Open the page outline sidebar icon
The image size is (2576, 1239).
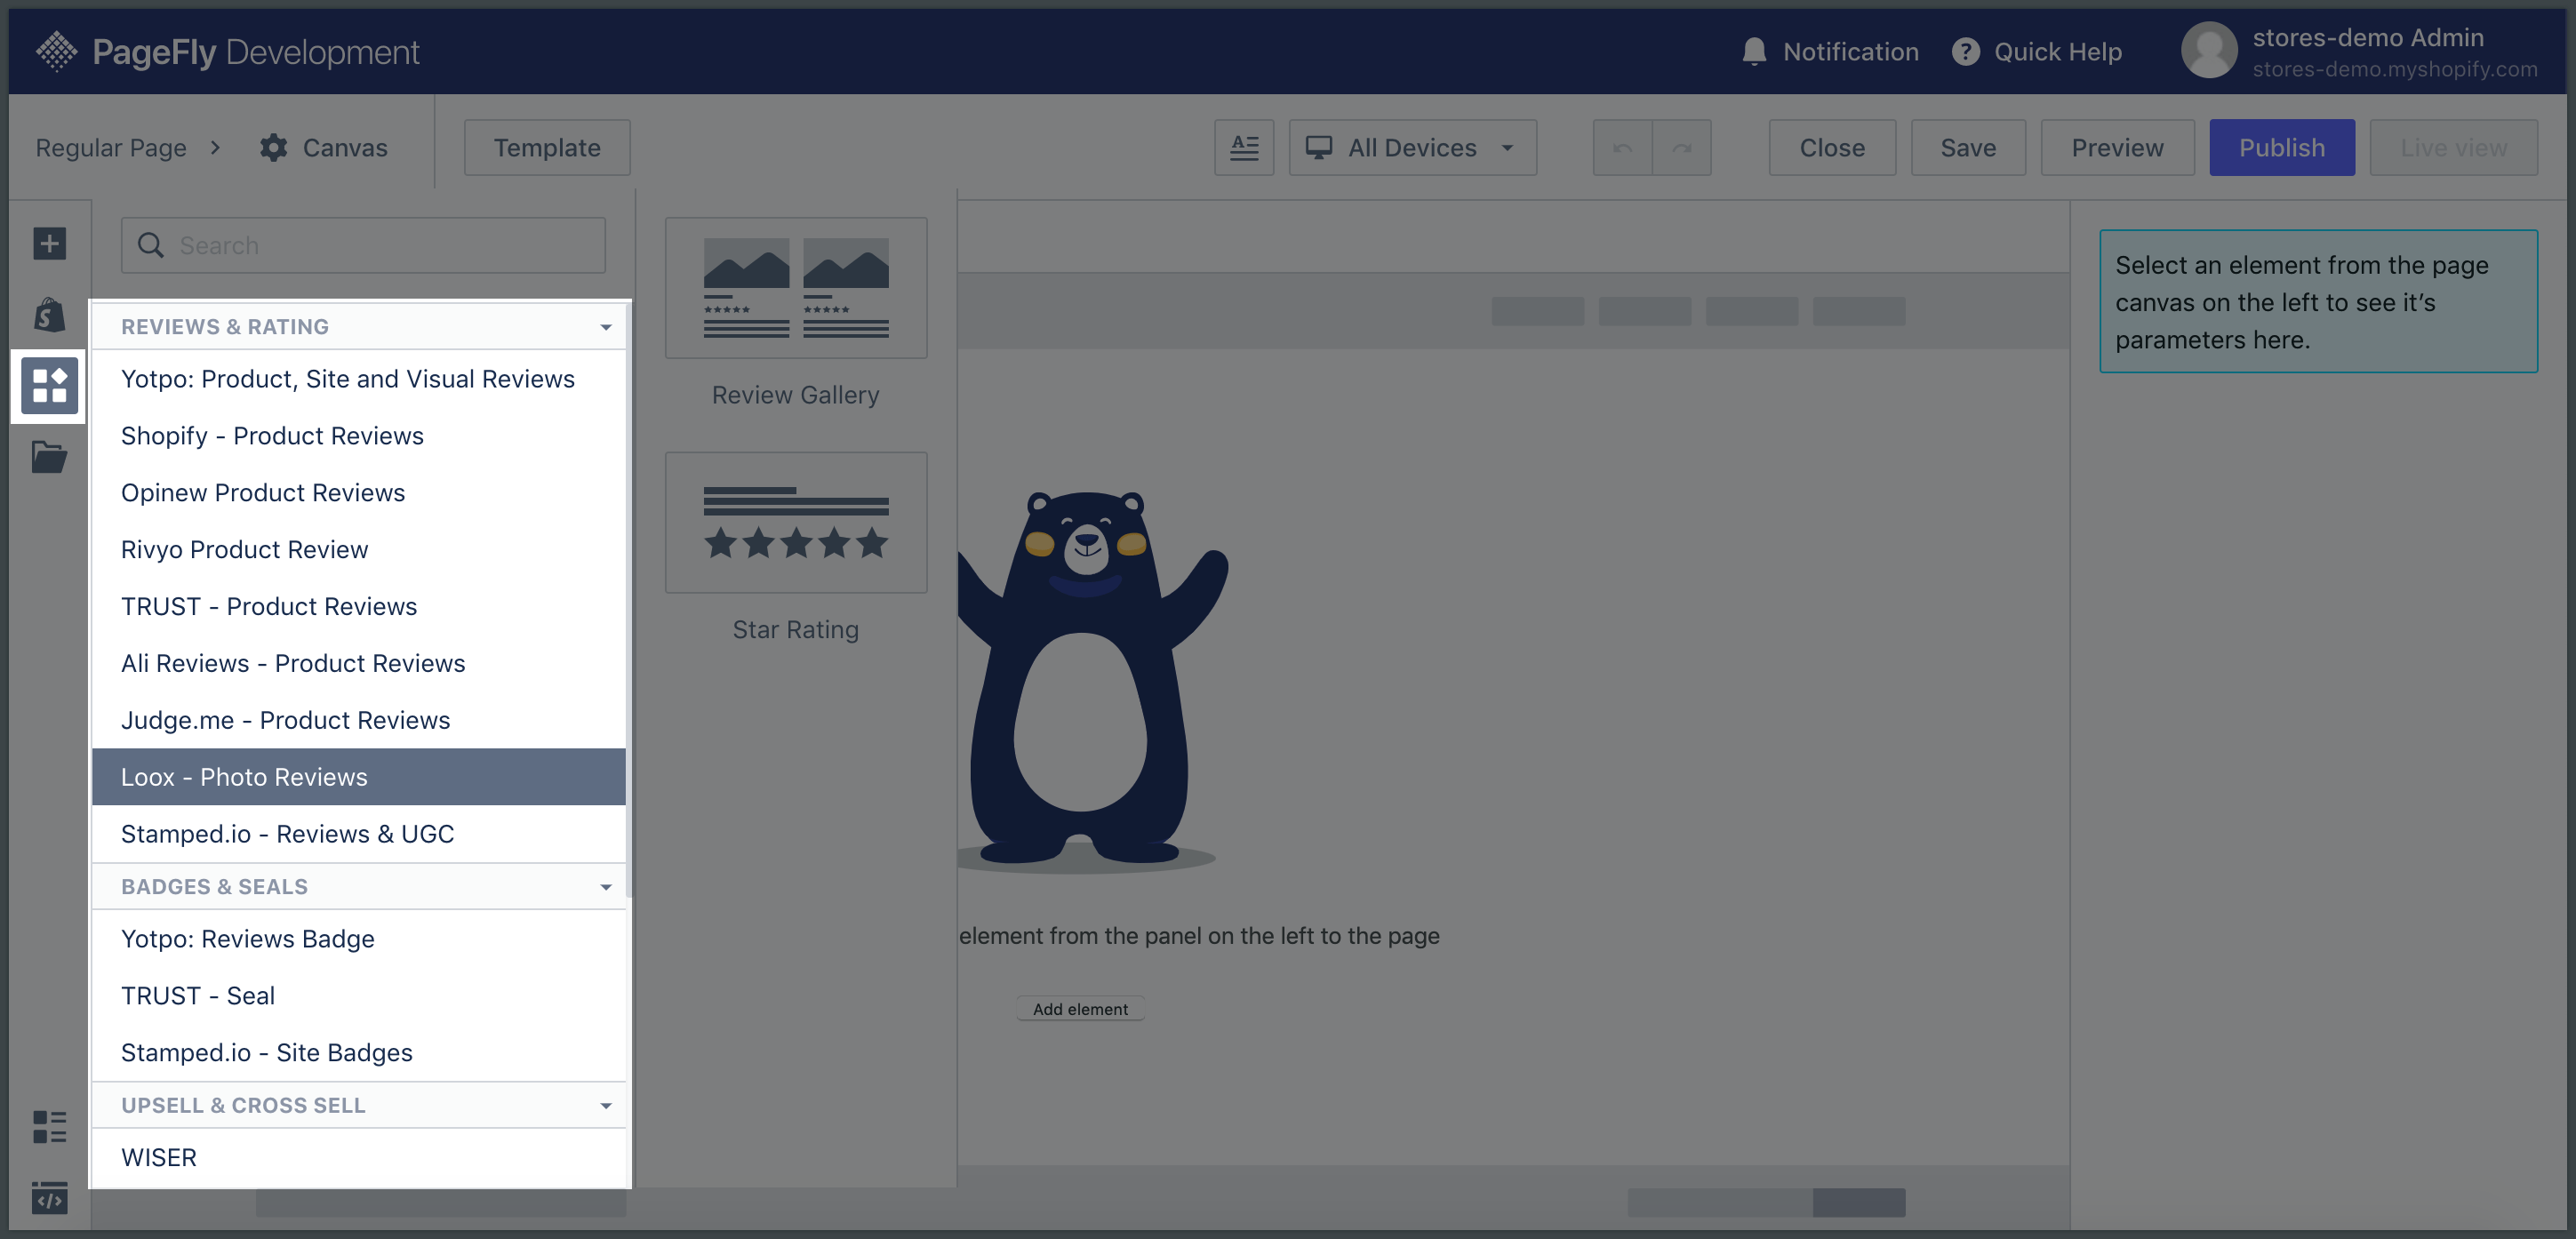(x=49, y=1127)
